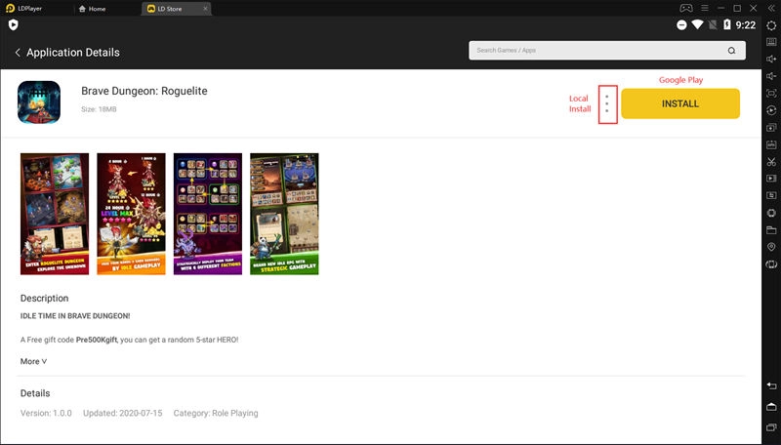Click Updated: 2020-07-15 text

point(123,413)
